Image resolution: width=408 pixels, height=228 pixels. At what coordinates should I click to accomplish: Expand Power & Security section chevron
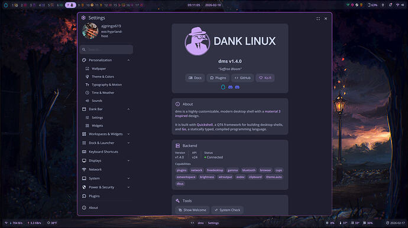click(x=128, y=187)
